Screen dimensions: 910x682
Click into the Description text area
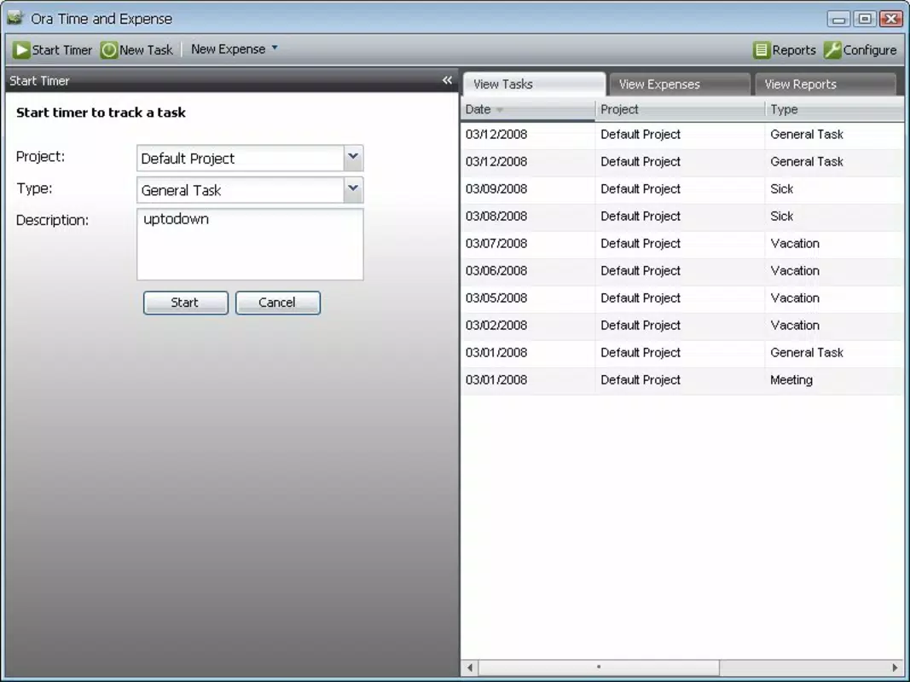tap(250, 244)
